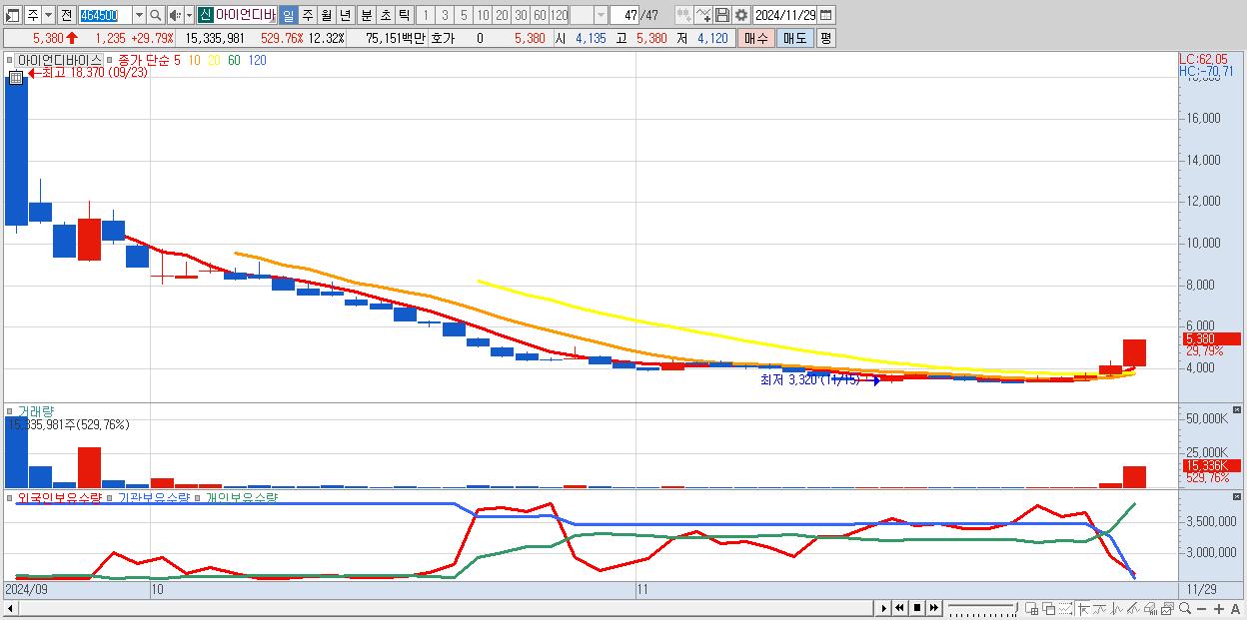Viewport: 1247px width, 620px height.
Task: Click the 평 button
Action: pyautogui.click(x=825, y=38)
